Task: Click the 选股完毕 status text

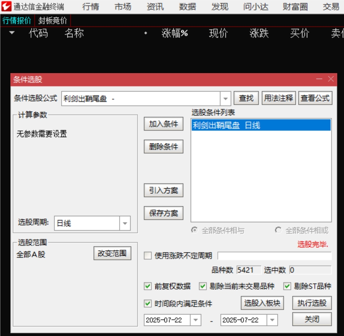Action: click(312, 244)
